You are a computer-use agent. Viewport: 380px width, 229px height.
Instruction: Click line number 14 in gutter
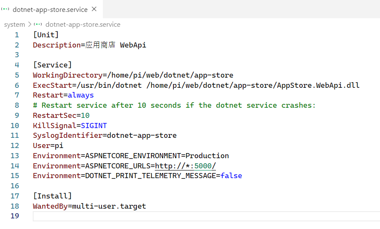click(x=15, y=166)
